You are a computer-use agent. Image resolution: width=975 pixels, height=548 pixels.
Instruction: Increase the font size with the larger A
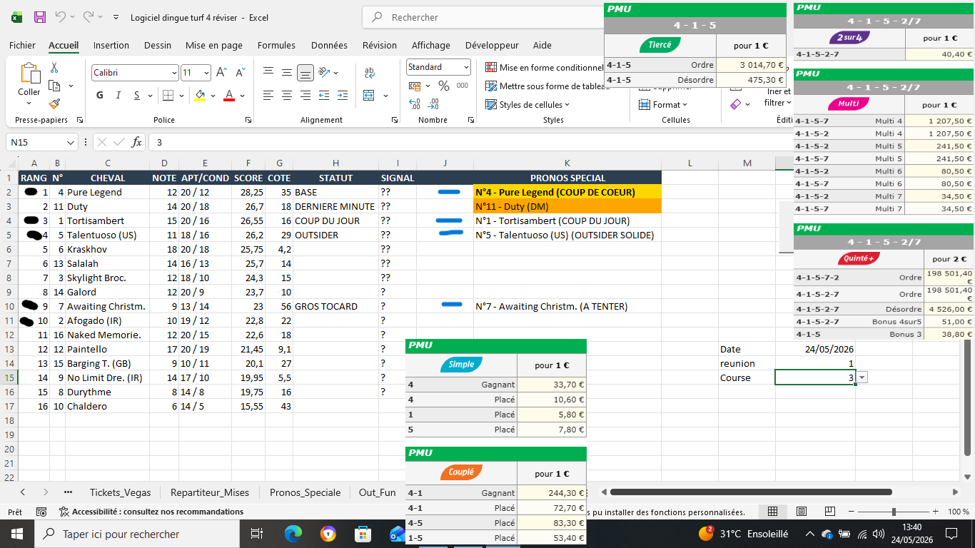point(221,73)
